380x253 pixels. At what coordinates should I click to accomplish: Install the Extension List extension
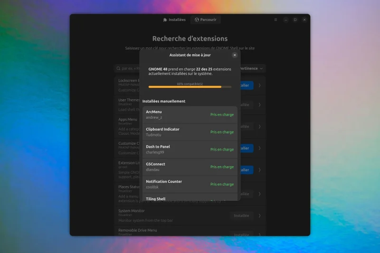coord(247,170)
